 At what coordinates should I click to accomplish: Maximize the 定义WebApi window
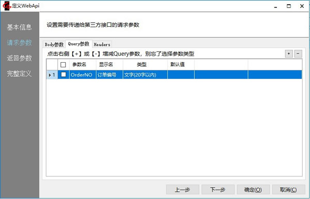(289, 6)
